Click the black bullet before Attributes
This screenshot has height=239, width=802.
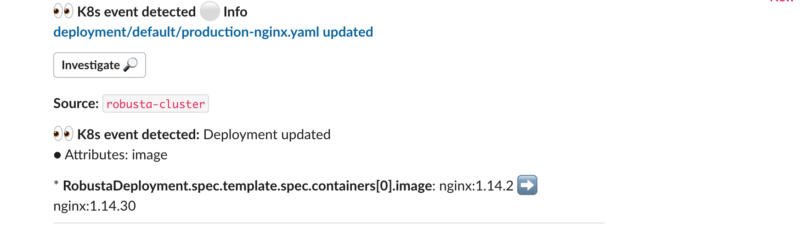tap(57, 155)
